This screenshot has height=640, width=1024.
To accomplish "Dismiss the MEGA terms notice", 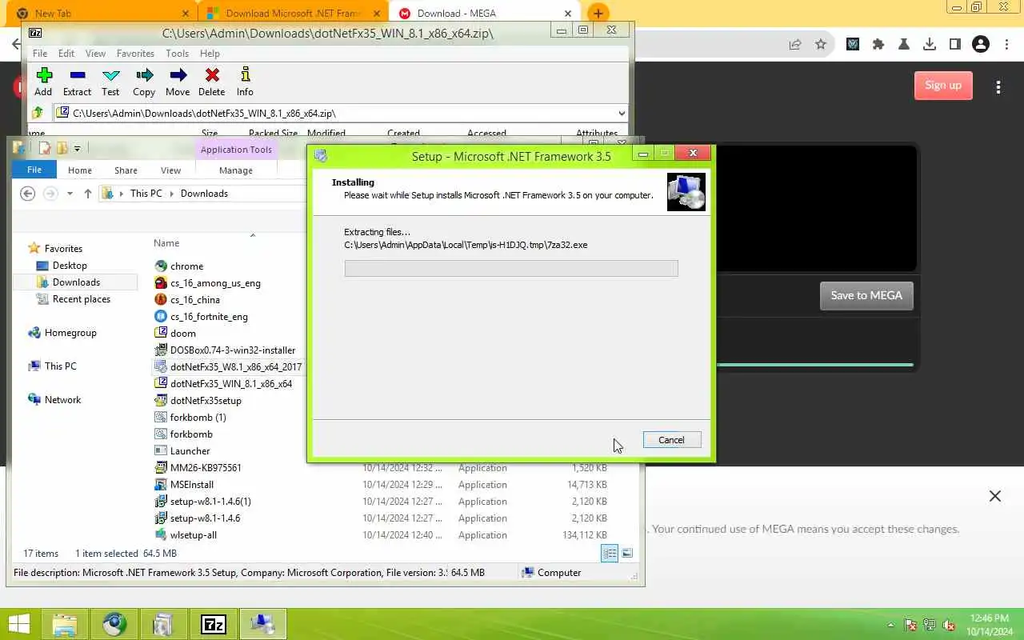I will point(995,496).
